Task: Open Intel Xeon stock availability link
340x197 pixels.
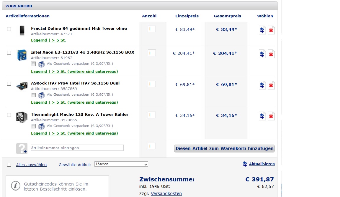Action: coord(74,71)
